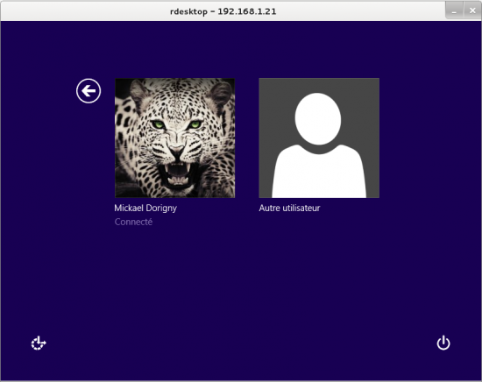Click the back arrow button
Image resolution: width=482 pixels, height=382 pixels.
(x=89, y=91)
